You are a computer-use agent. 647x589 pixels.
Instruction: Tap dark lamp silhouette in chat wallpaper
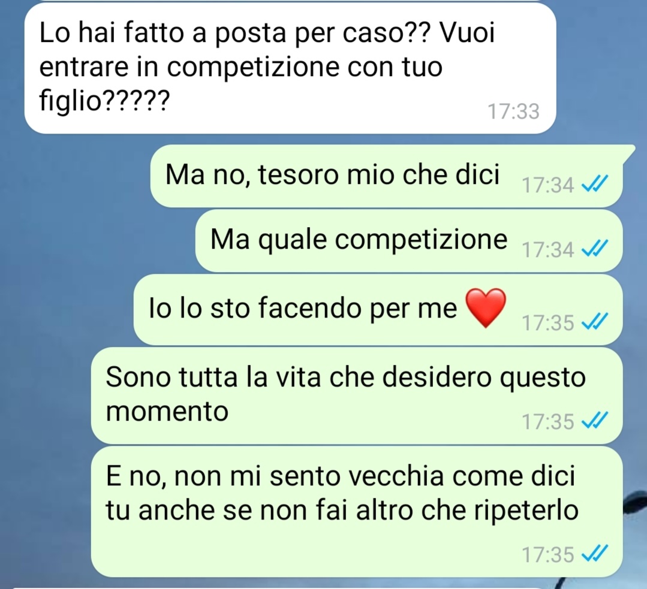[x=636, y=502]
